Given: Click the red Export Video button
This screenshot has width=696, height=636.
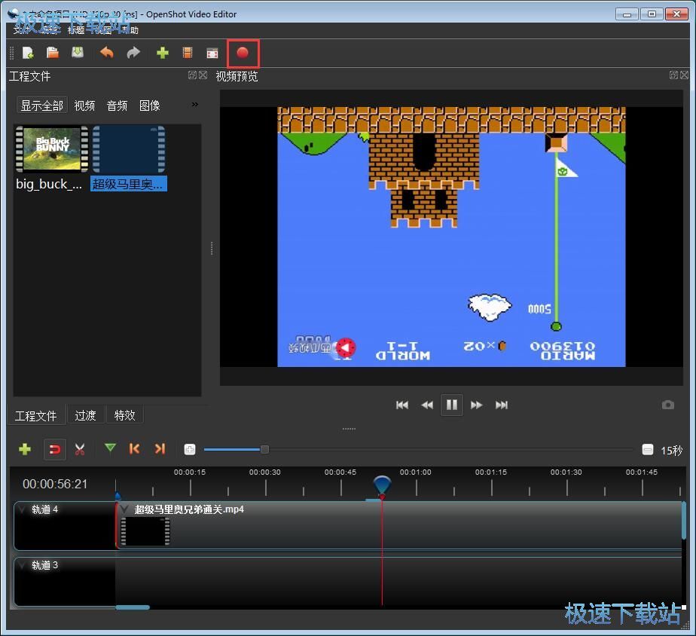Looking at the screenshot, I should click(x=243, y=53).
